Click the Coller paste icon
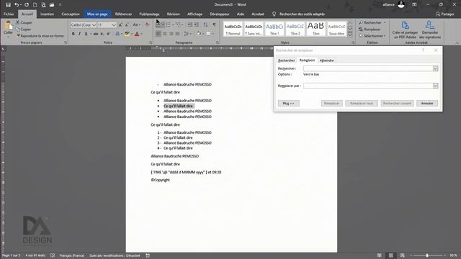 pyautogui.click(x=8, y=28)
